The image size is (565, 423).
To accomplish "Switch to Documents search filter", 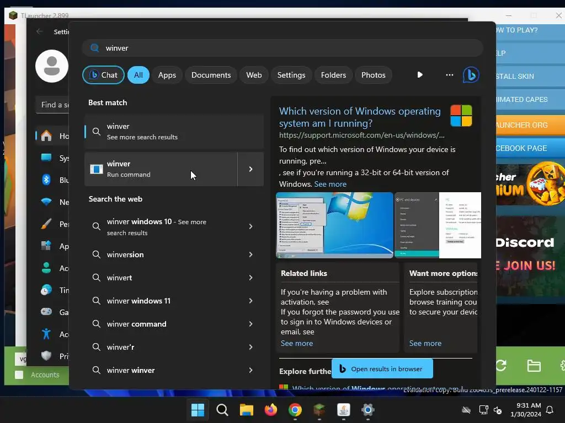I will [211, 75].
